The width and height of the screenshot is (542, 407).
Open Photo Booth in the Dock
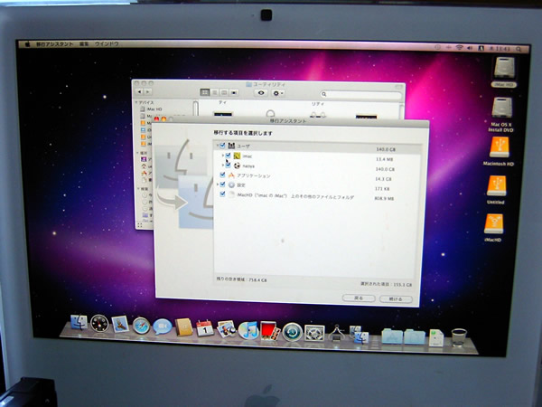click(270, 331)
